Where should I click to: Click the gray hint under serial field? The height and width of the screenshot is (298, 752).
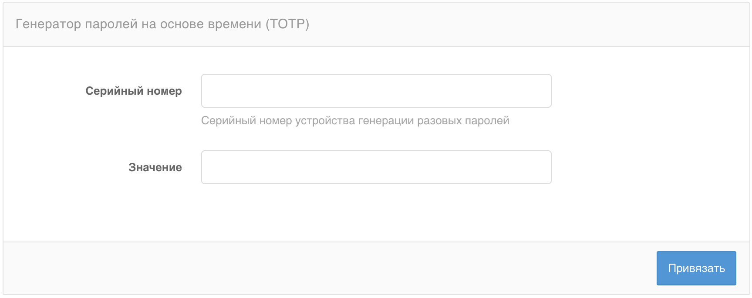click(x=355, y=120)
